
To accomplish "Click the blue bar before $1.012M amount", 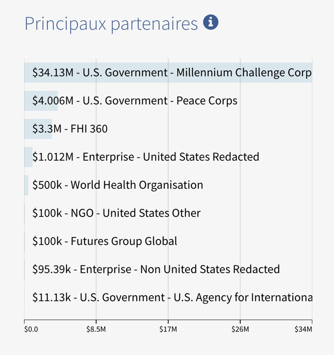I will click(28, 157).
